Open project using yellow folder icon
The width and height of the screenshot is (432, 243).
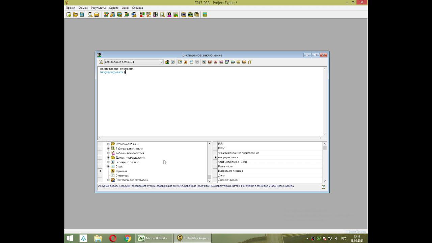point(75,15)
